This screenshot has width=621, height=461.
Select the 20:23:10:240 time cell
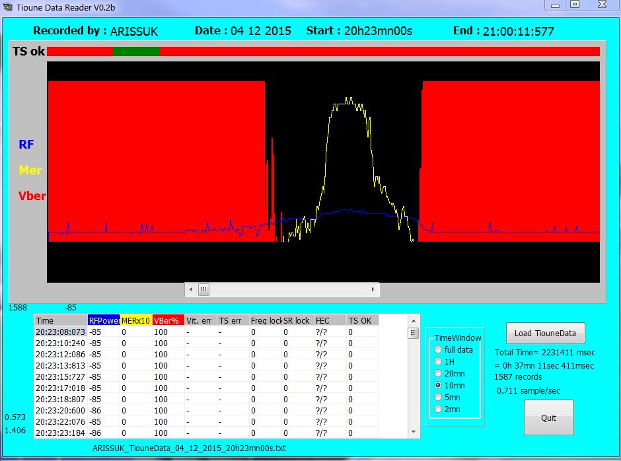tap(61, 343)
